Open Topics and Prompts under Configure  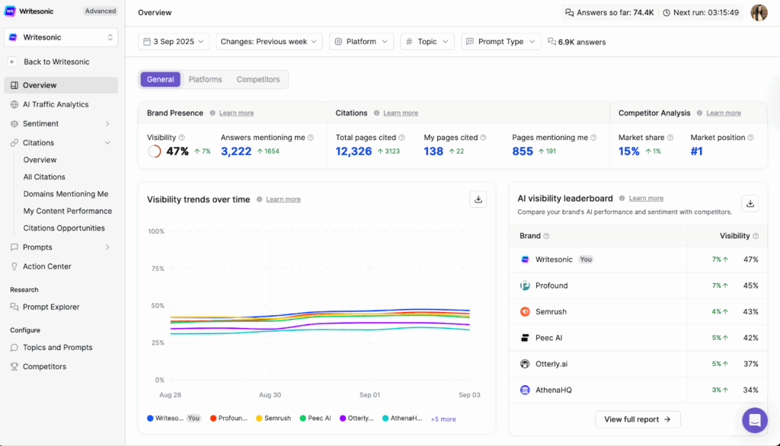point(58,347)
